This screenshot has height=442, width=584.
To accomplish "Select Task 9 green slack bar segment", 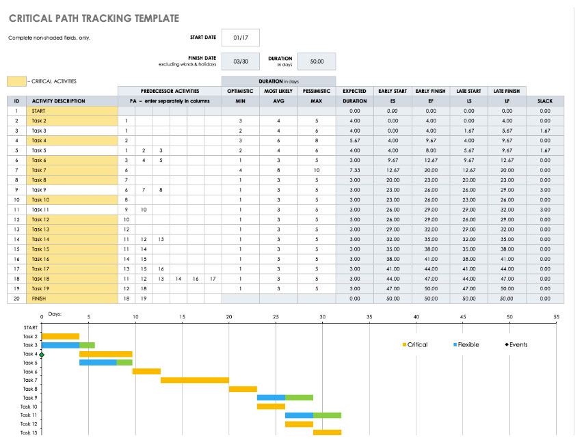I will [299, 398].
